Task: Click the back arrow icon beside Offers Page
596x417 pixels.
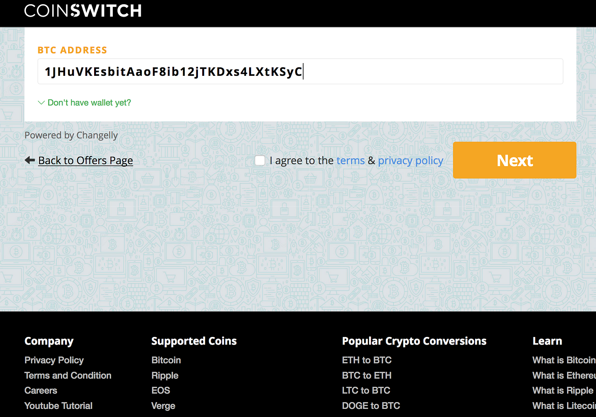Action: click(30, 161)
